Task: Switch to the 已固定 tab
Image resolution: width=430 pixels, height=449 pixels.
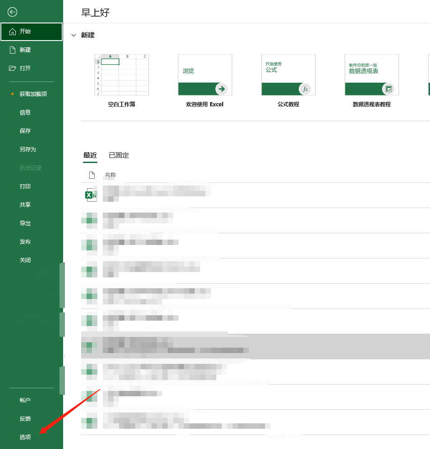Action: [119, 155]
